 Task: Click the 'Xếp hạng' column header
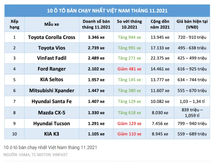point(15,24)
